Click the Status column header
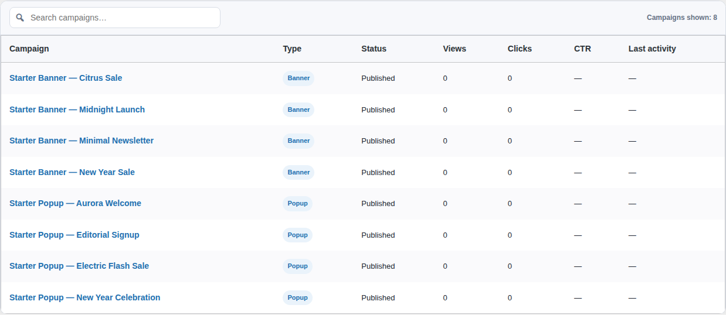The image size is (726, 315). [374, 49]
